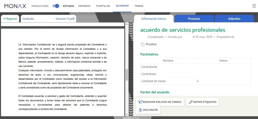Toggle the Producción/Estudio switch

pos(56,6)
